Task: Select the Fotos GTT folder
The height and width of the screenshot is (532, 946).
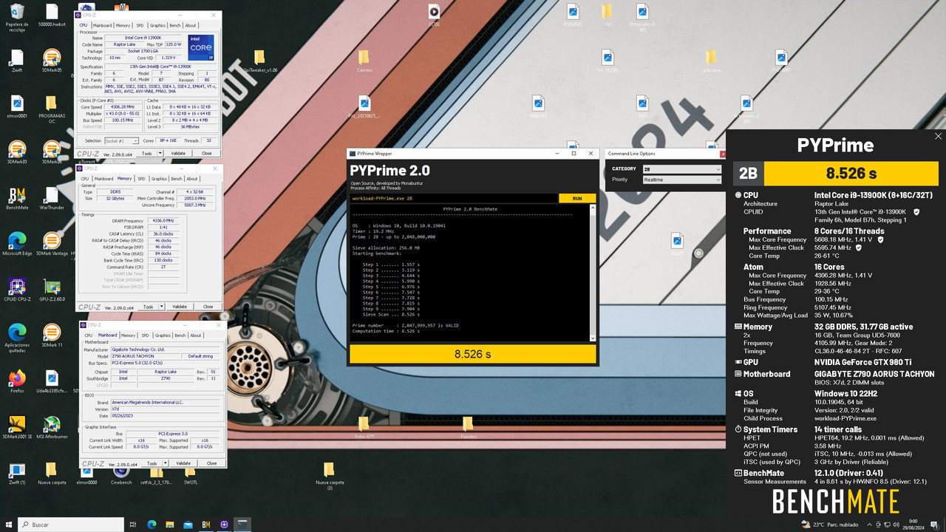Action: (364, 428)
